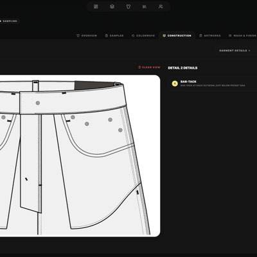Screen dimensions: 257x257
Task: Open the box package icon in top navigation
Action: click(x=112, y=6)
